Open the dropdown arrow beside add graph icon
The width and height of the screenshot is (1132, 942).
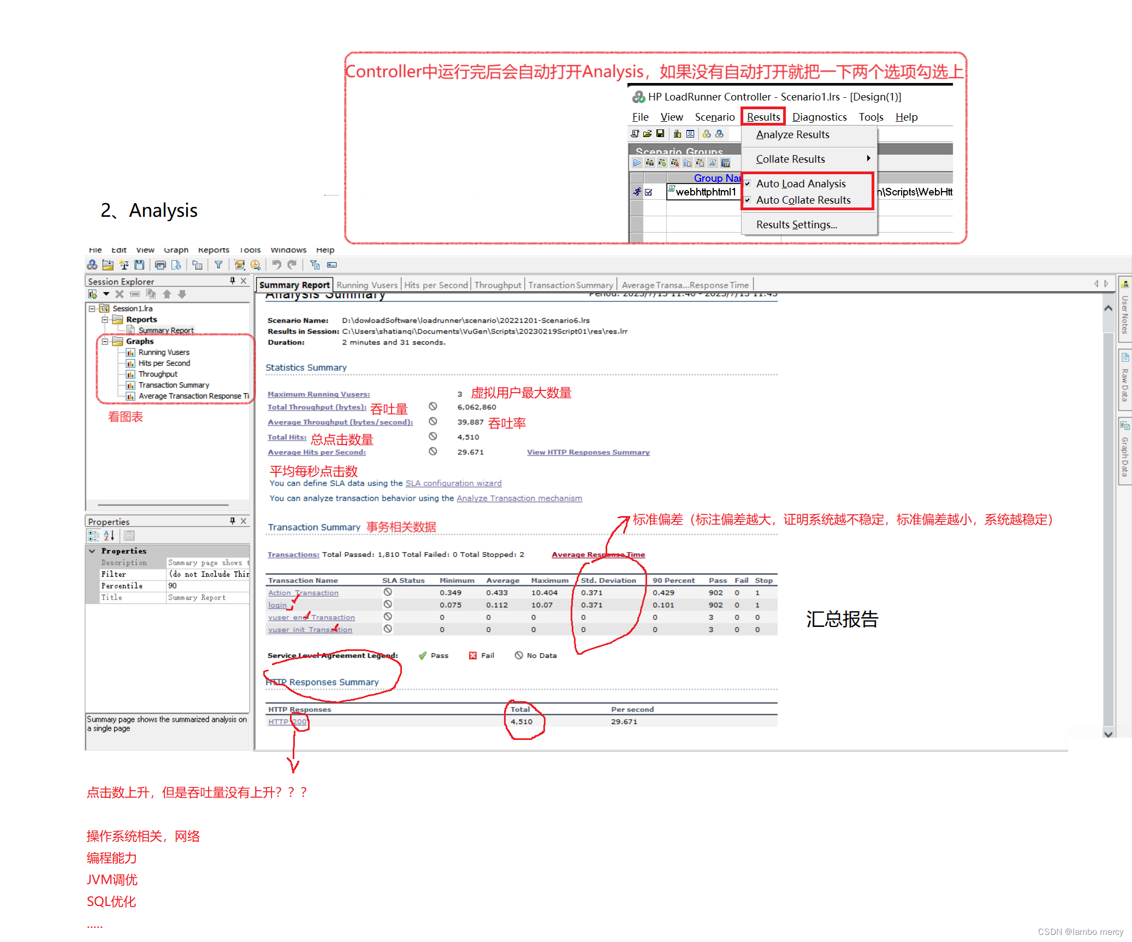[x=106, y=294]
